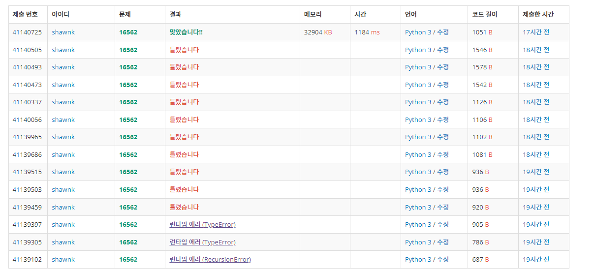Select the 메모리 column header
Viewport: 596px width, 271px height.
pyautogui.click(x=313, y=14)
